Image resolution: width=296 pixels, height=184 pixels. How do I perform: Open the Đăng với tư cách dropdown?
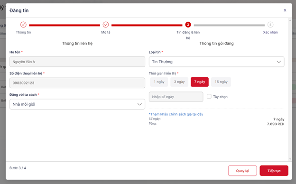click(77, 104)
